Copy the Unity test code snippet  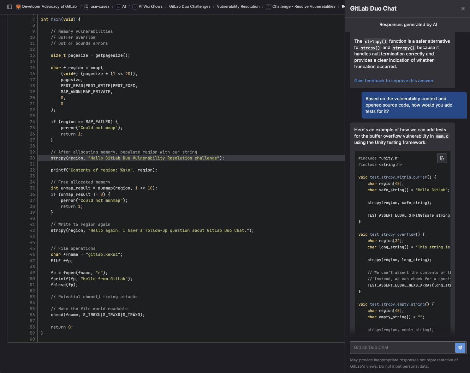442,158
